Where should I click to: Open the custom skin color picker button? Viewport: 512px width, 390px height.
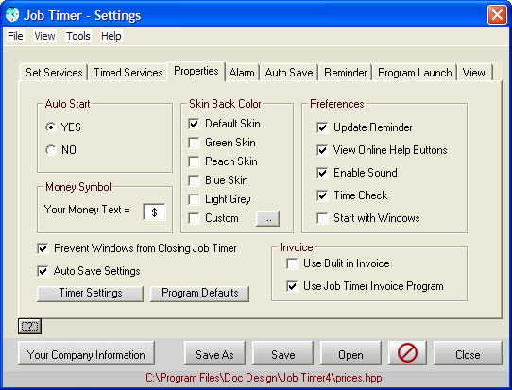pyautogui.click(x=267, y=218)
